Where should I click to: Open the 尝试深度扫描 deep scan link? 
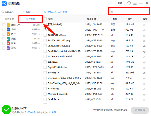point(121,110)
